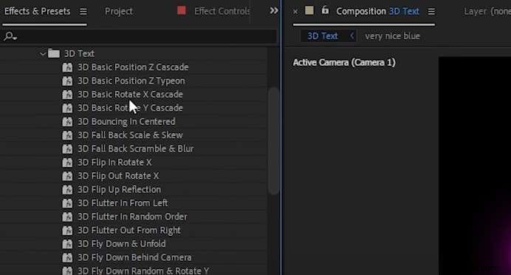Viewport: 511px width, 275px height.
Task: Click preset icon for 3D Flutter In Random Order
Action: click(67, 217)
